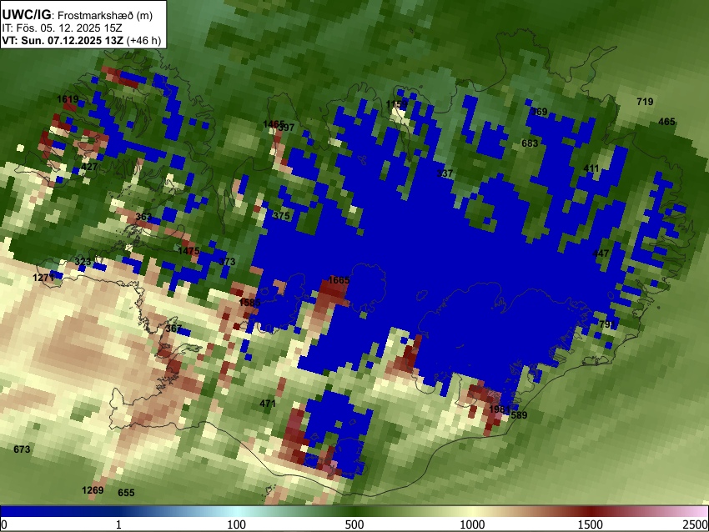
Task: Click the 'UWC/IG: Frostmarkshæð (m)' title text
Action: point(78,15)
